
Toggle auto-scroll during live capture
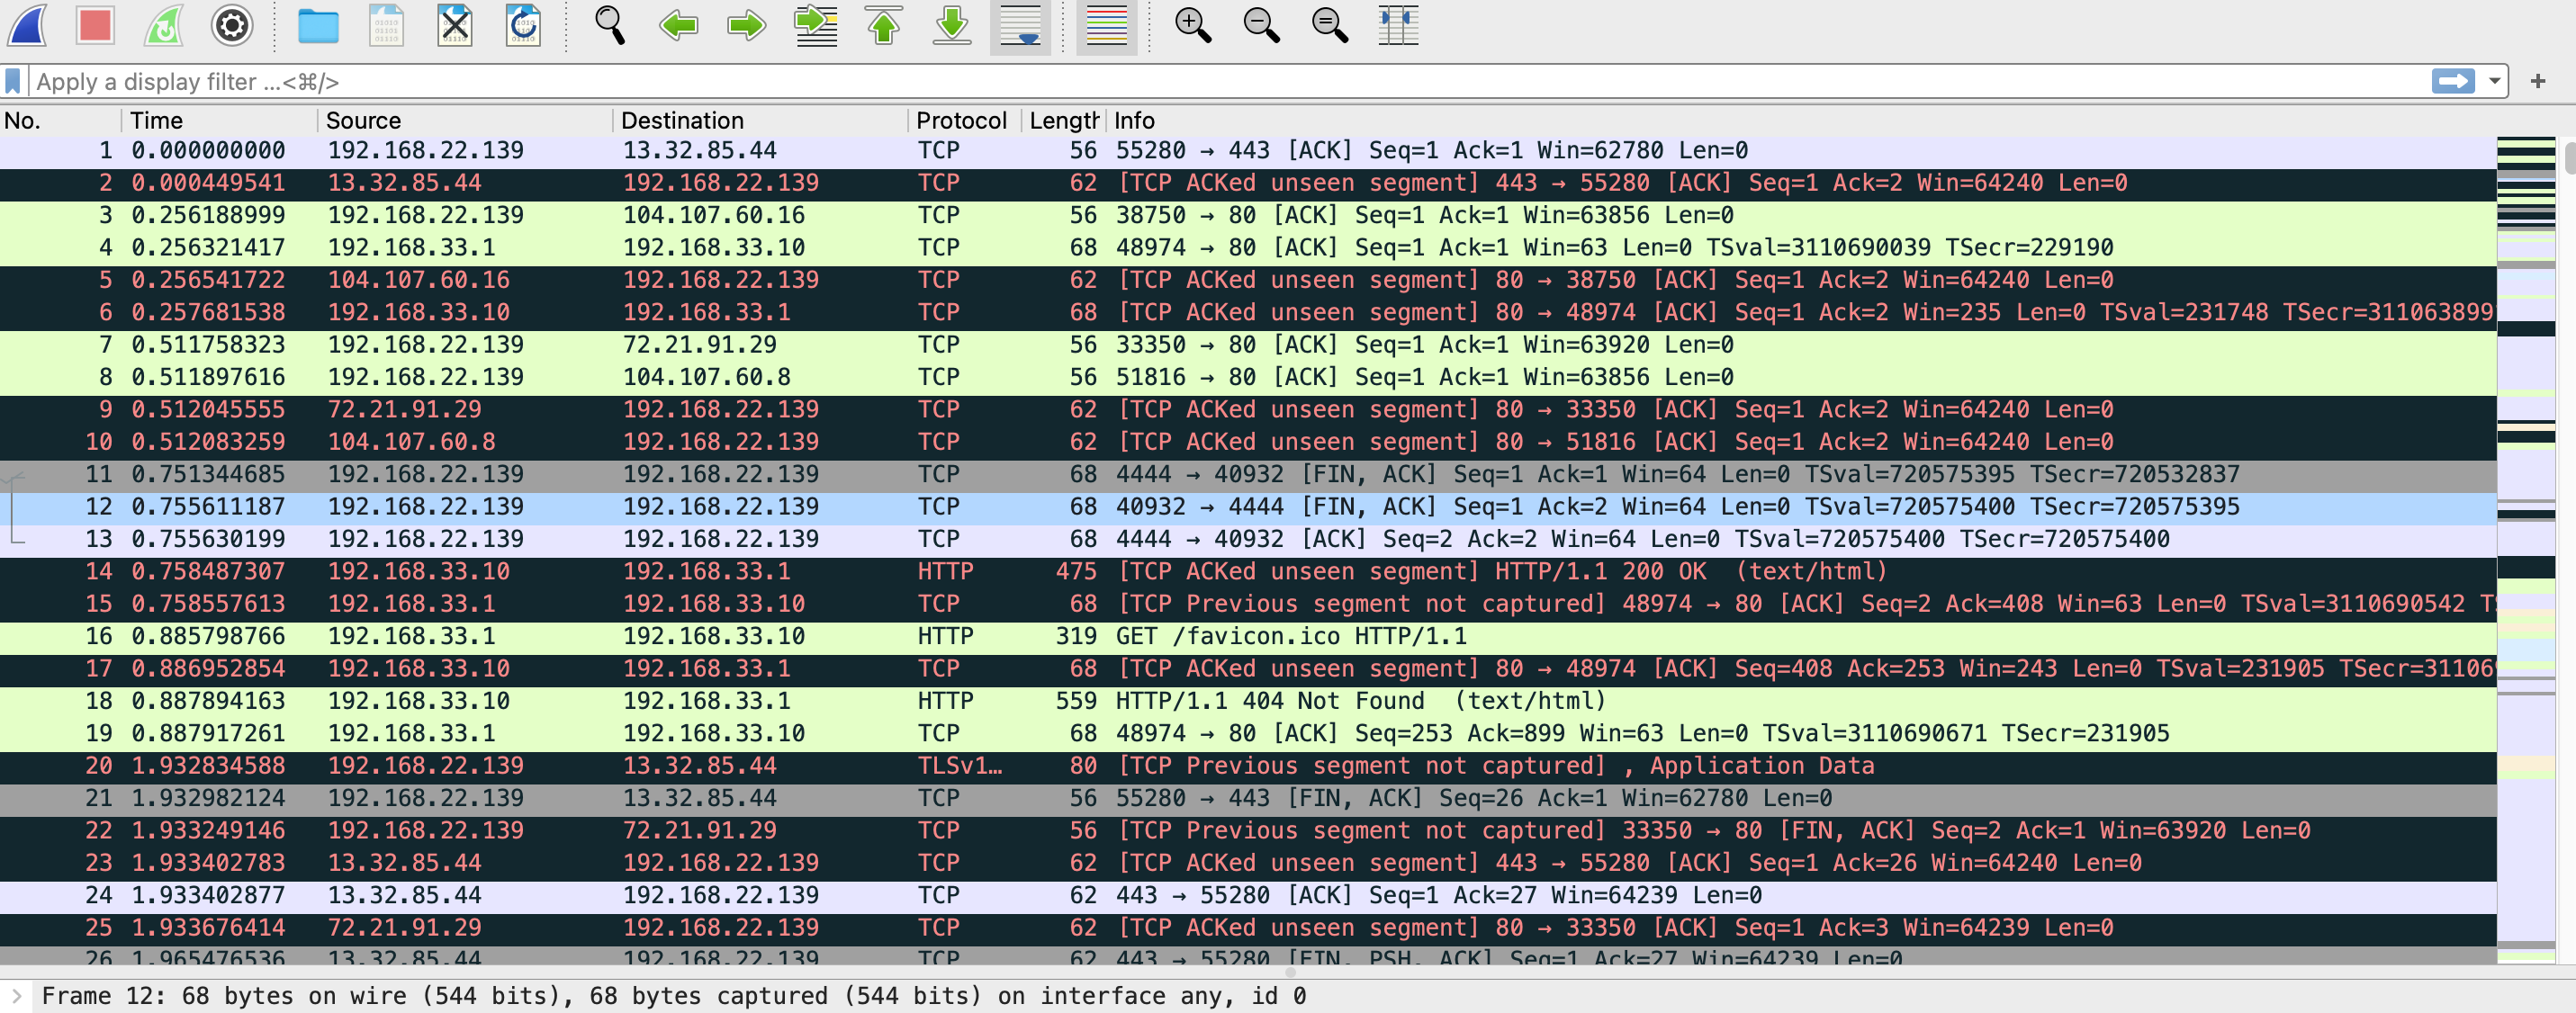(1020, 25)
